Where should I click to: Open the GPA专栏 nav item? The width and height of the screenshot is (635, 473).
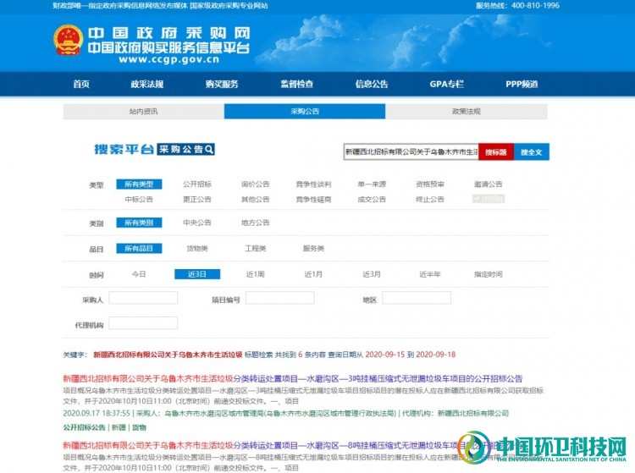tap(447, 84)
